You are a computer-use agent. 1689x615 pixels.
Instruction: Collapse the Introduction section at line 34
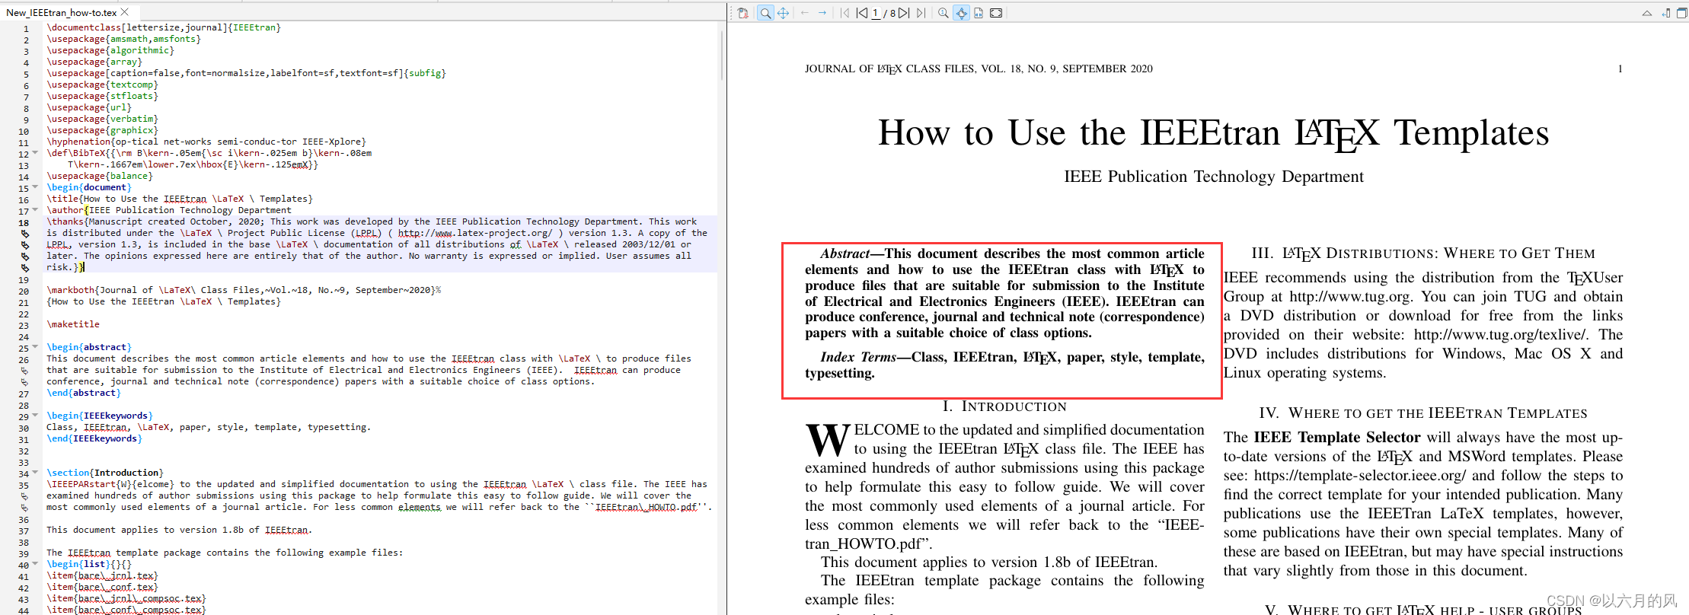(x=35, y=473)
